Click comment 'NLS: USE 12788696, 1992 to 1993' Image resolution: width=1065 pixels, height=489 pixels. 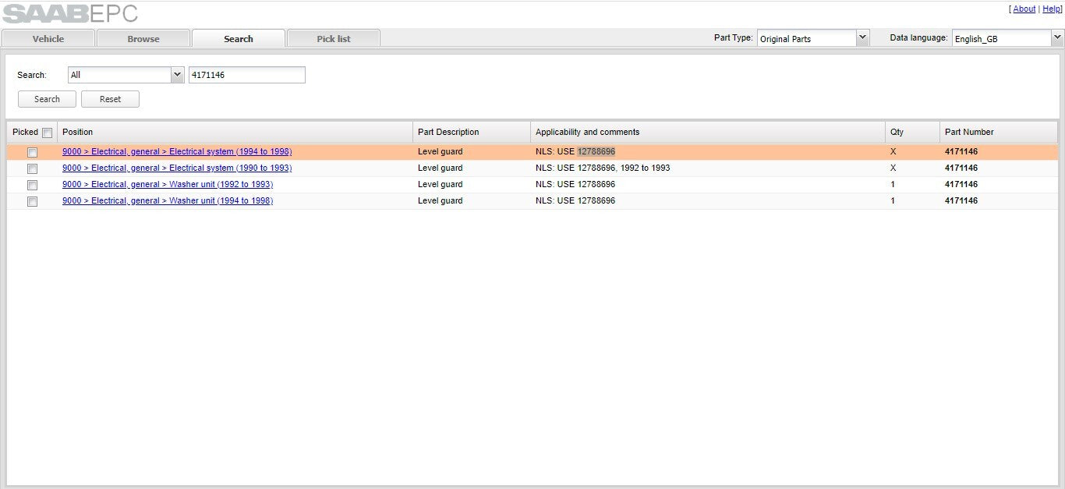[x=603, y=168]
